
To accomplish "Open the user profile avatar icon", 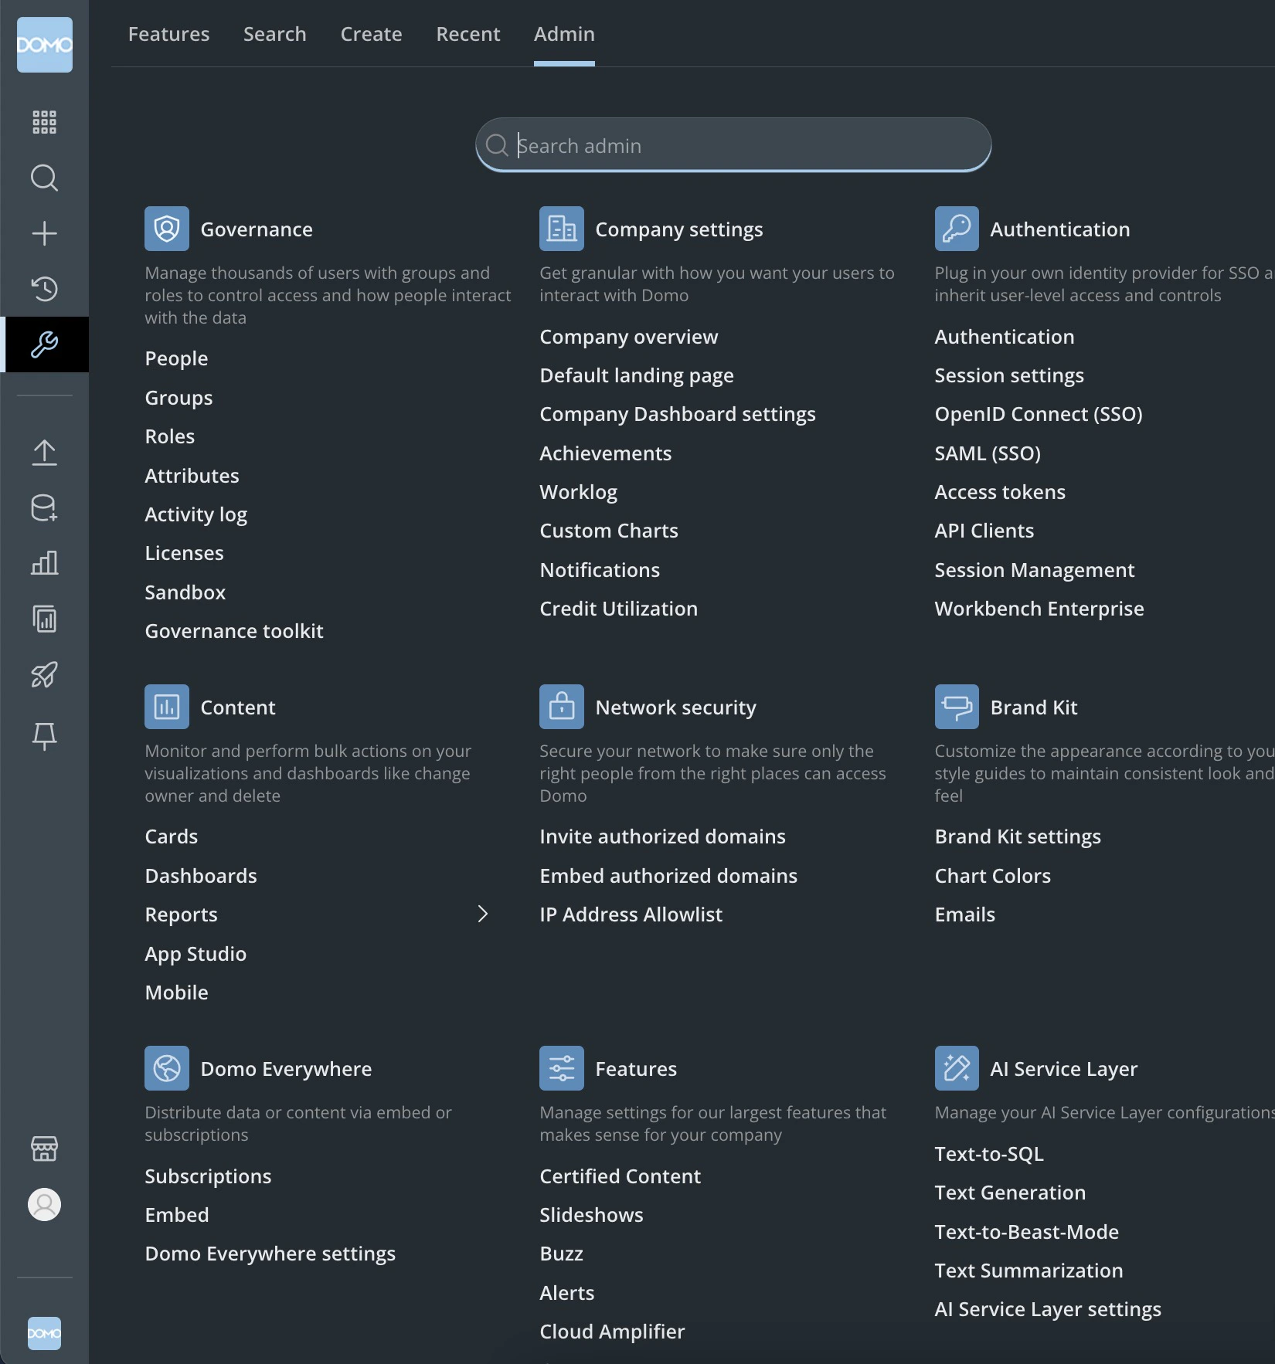I will (x=45, y=1204).
